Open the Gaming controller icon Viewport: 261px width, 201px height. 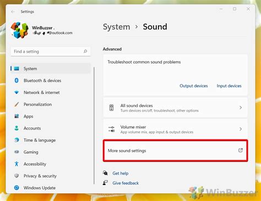coord(17,152)
